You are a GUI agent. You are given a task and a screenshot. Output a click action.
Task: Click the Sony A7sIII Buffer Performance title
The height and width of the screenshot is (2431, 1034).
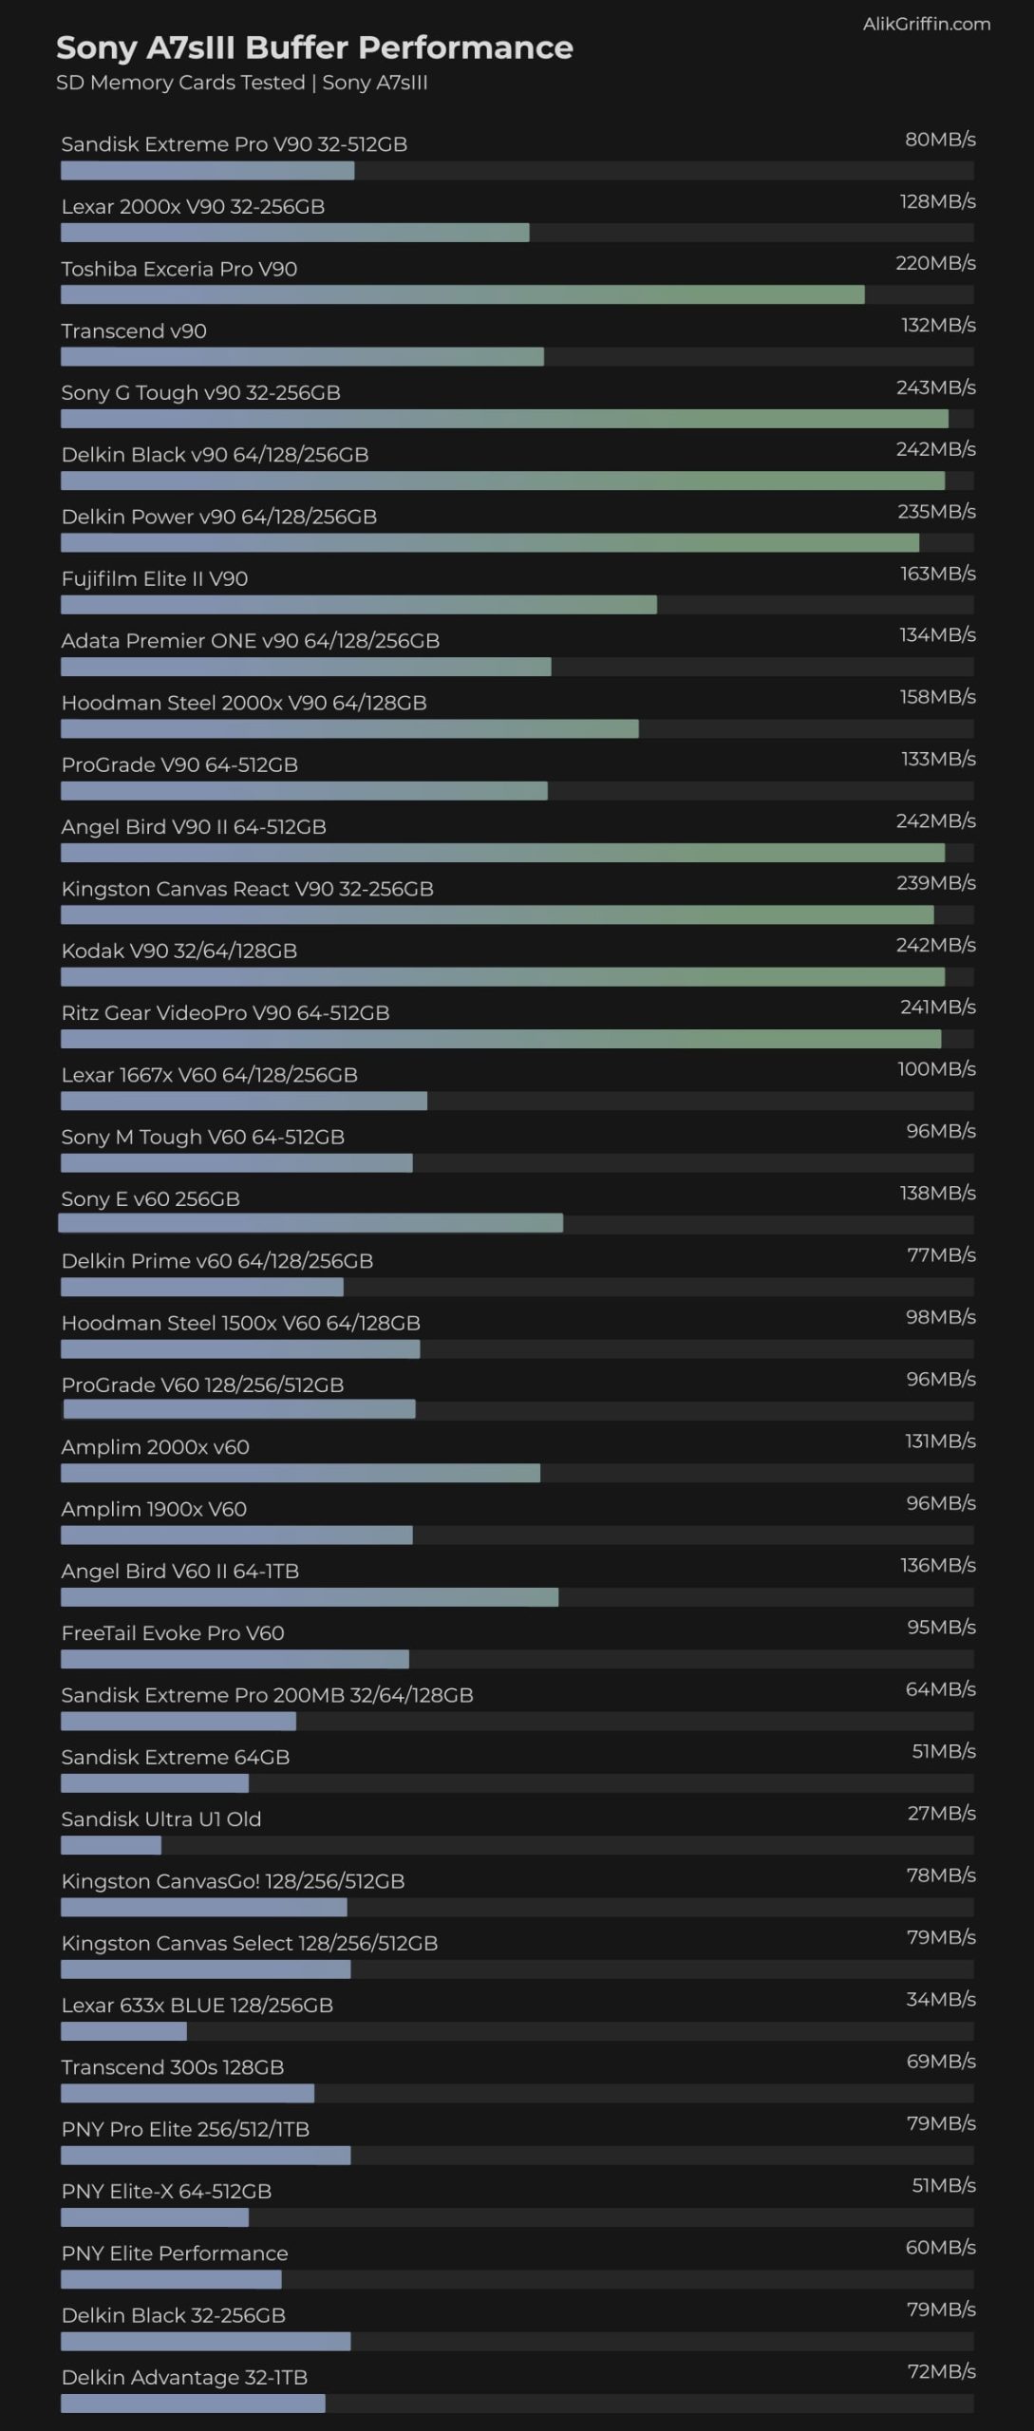pos(314,47)
